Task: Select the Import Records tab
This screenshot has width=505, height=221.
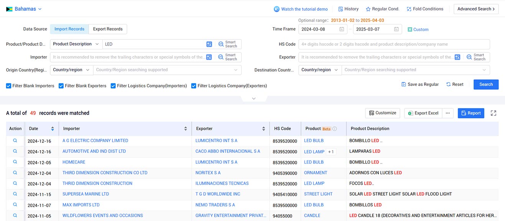Action: [x=69, y=29]
